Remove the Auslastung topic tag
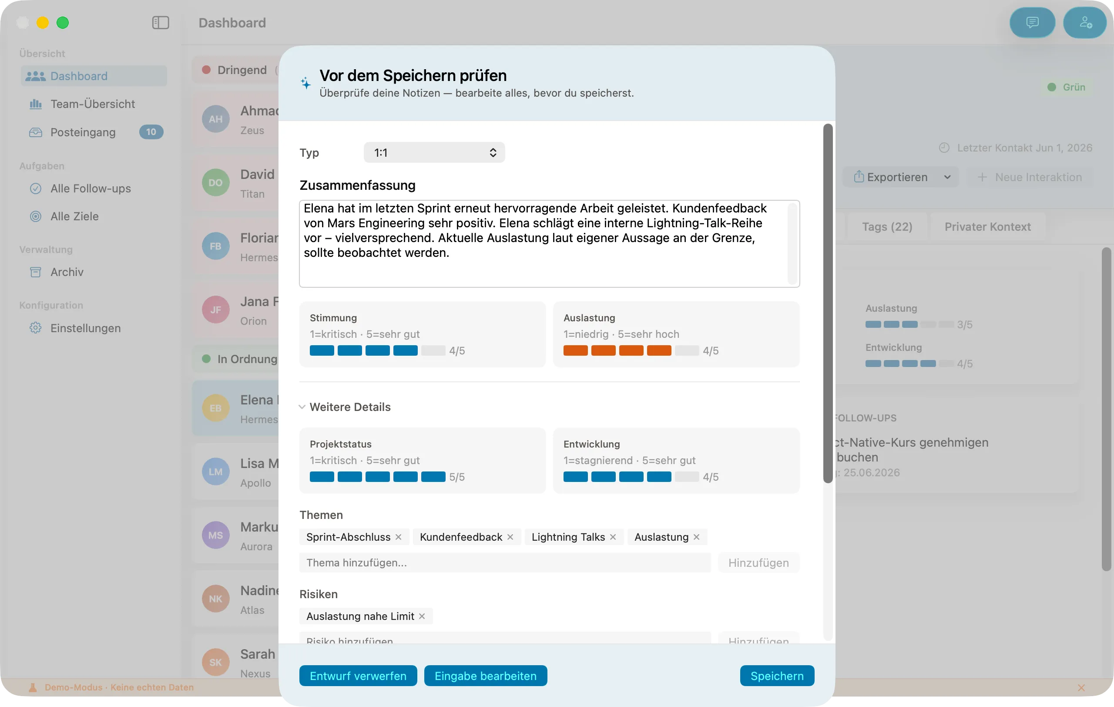 coord(697,537)
